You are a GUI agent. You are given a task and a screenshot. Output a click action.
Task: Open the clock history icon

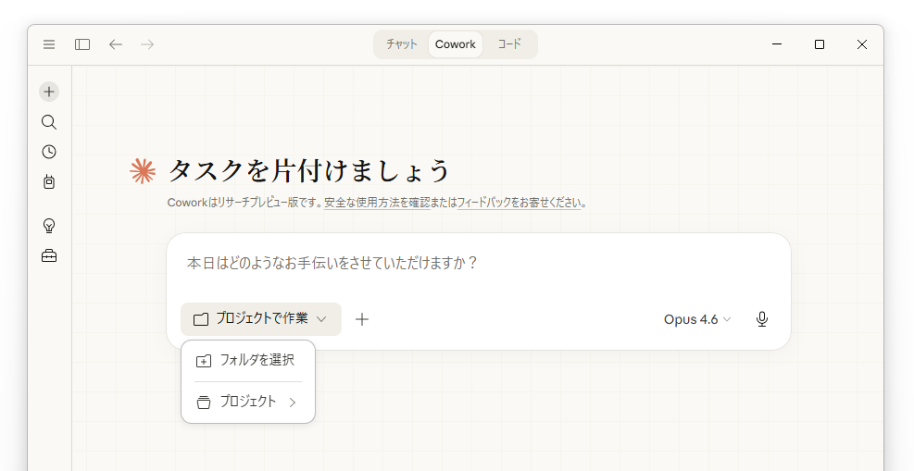point(49,152)
